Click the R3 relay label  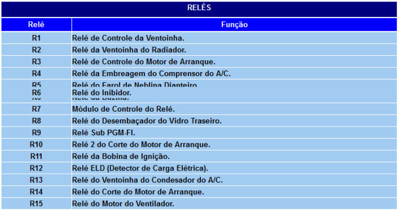point(36,61)
